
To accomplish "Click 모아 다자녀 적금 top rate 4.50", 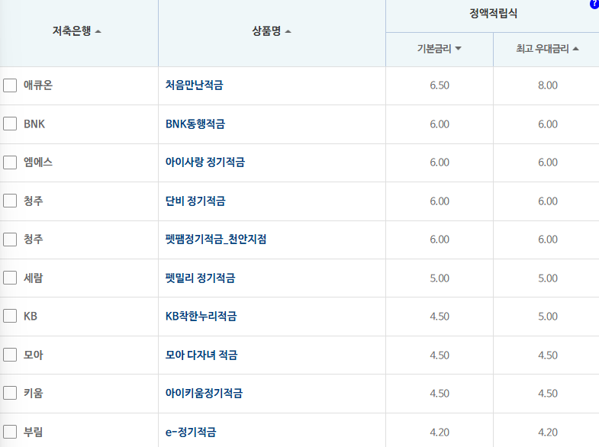I will coord(548,355).
